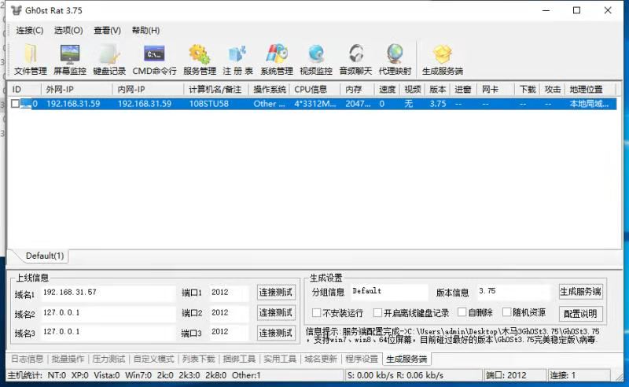Click the 域名2 address field
The width and height of the screenshot is (629, 387).
click(108, 314)
